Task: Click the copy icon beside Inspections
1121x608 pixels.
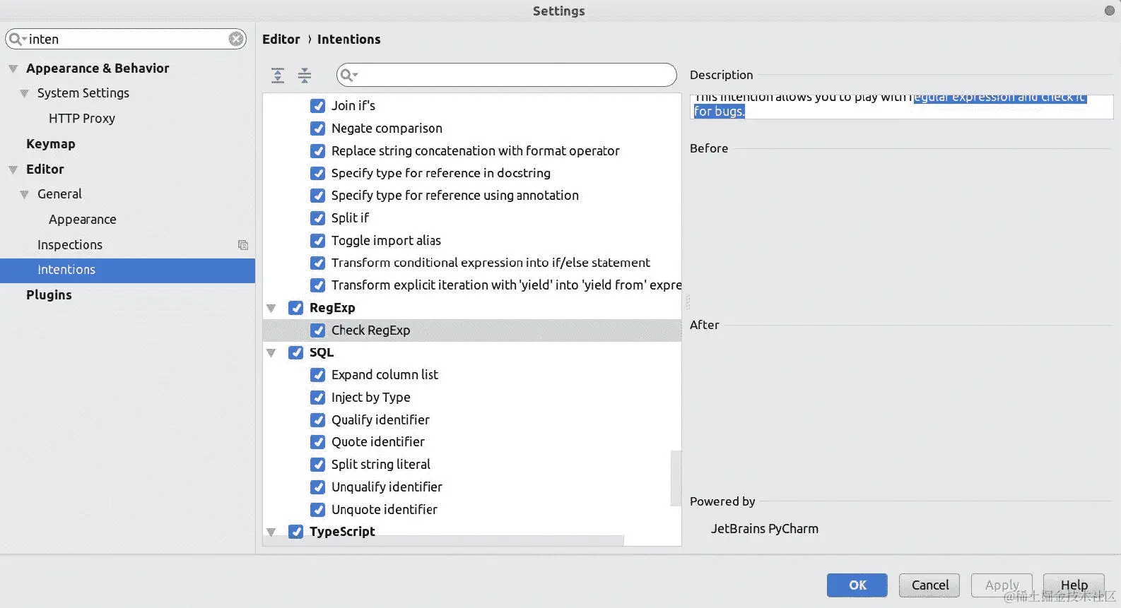Action: pos(243,245)
